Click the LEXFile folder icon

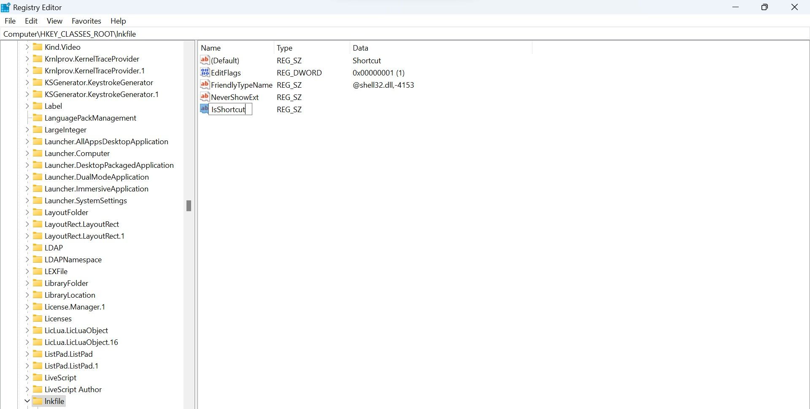click(38, 271)
